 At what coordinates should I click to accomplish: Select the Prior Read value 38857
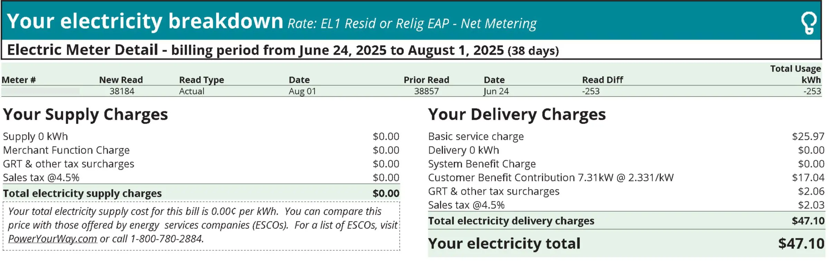point(426,91)
